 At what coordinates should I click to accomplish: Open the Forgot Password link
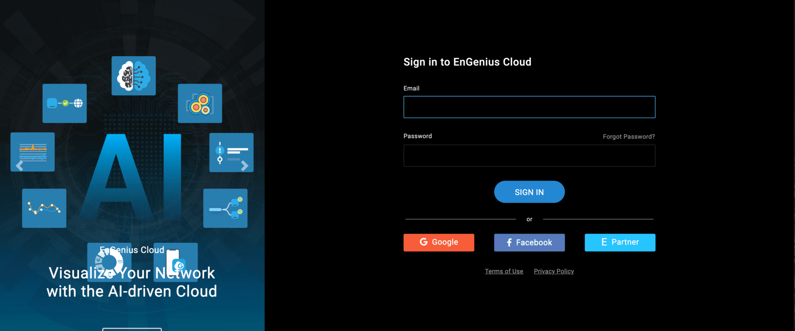coord(629,137)
